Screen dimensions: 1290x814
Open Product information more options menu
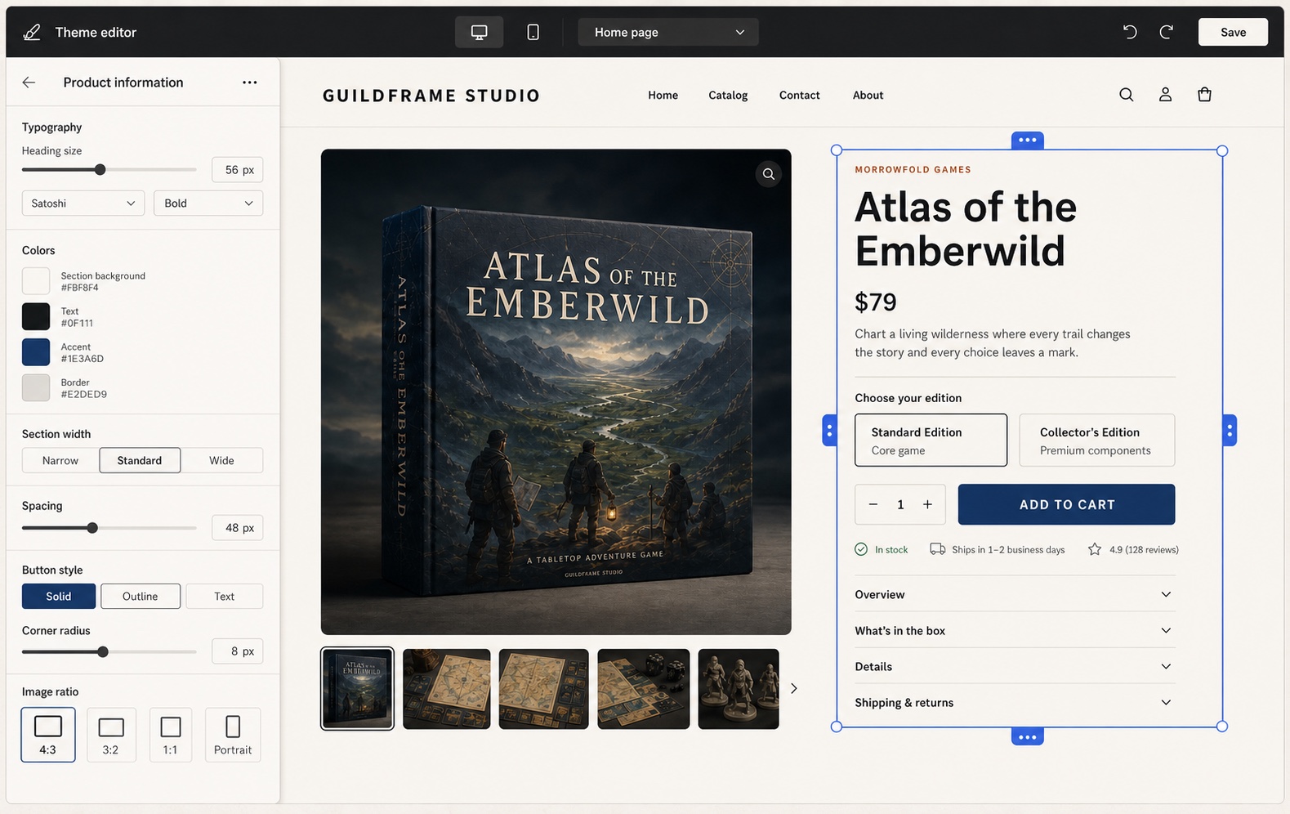tap(250, 83)
